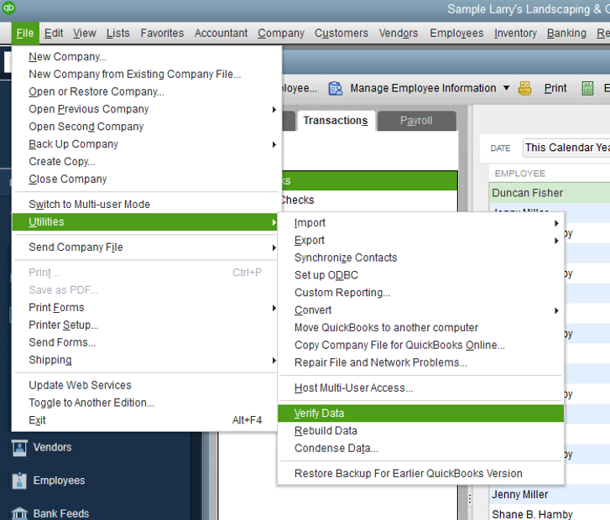610x520 pixels.
Task: Choose Update Web Services
Action: pyautogui.click(x=80, y=386)
